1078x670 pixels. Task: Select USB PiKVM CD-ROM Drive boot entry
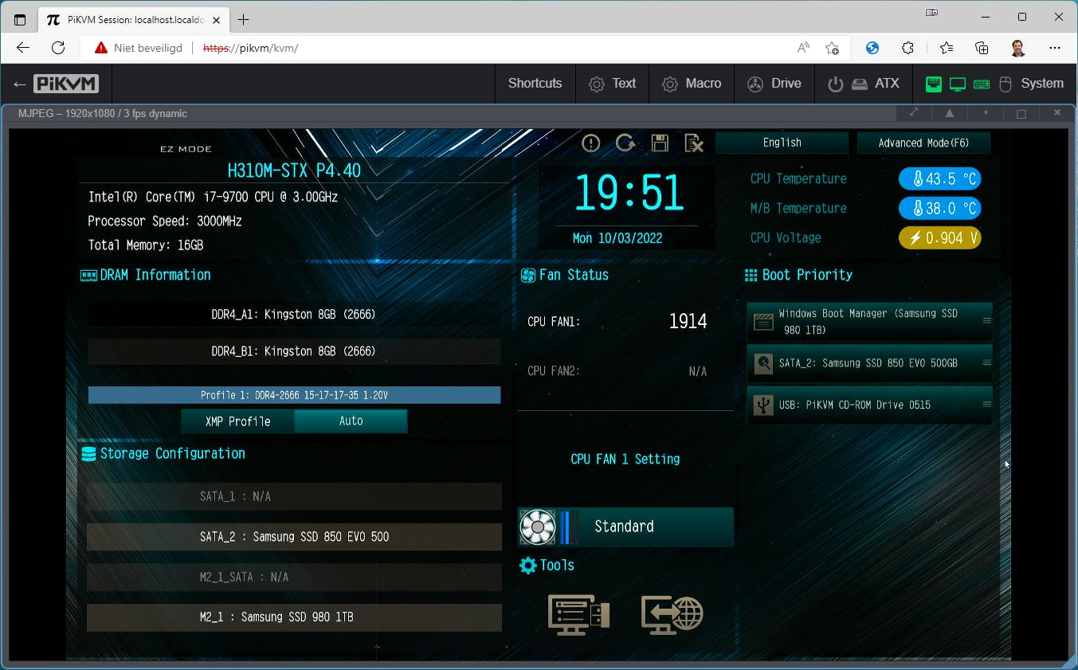[869, 405]
